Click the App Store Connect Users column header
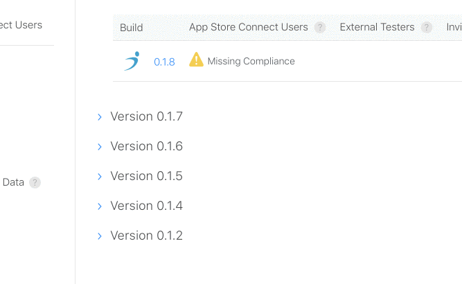The height and width of the screenshot is (284, 462). [x=249, y=27]
